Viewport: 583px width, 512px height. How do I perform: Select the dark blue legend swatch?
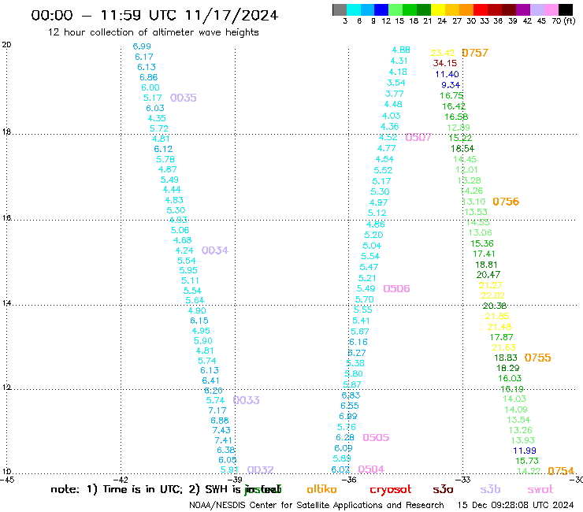click(381, 9)
